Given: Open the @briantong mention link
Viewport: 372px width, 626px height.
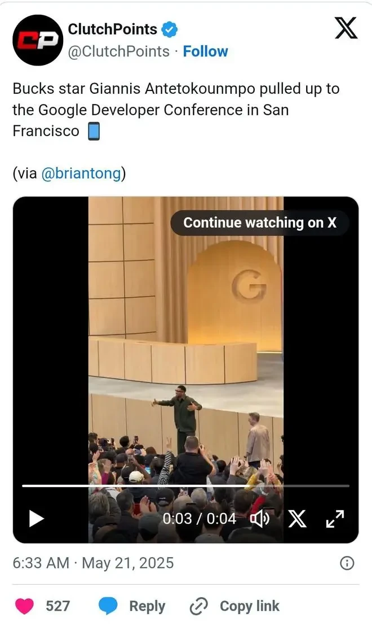Looking at the screenshot, I should pos(81,173).
